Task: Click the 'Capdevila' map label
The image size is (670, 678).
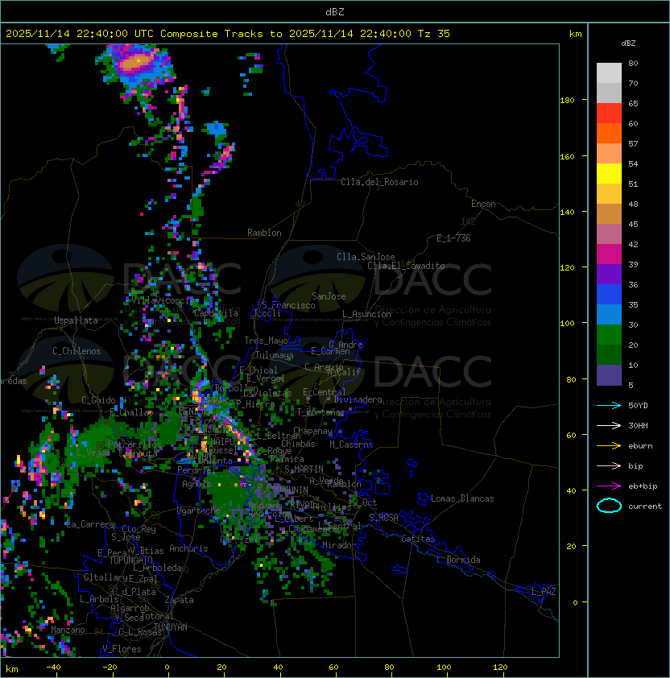Action: click(217, 313)
